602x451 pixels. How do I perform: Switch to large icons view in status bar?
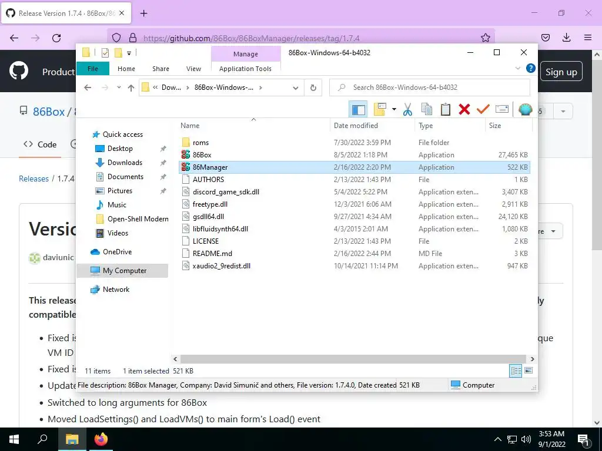[x=529, y=371]
